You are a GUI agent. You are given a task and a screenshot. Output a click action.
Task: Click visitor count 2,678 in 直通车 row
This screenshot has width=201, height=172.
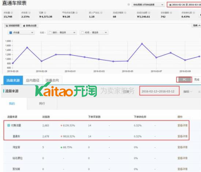click(x=46, y=136)
